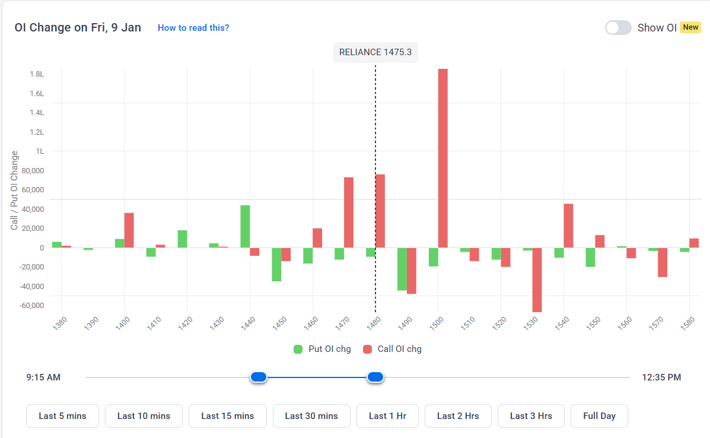This screenshot has height=438, width=710.
Task: Click the RELIANCE 1475.3 price label
Action: (375, 52)
